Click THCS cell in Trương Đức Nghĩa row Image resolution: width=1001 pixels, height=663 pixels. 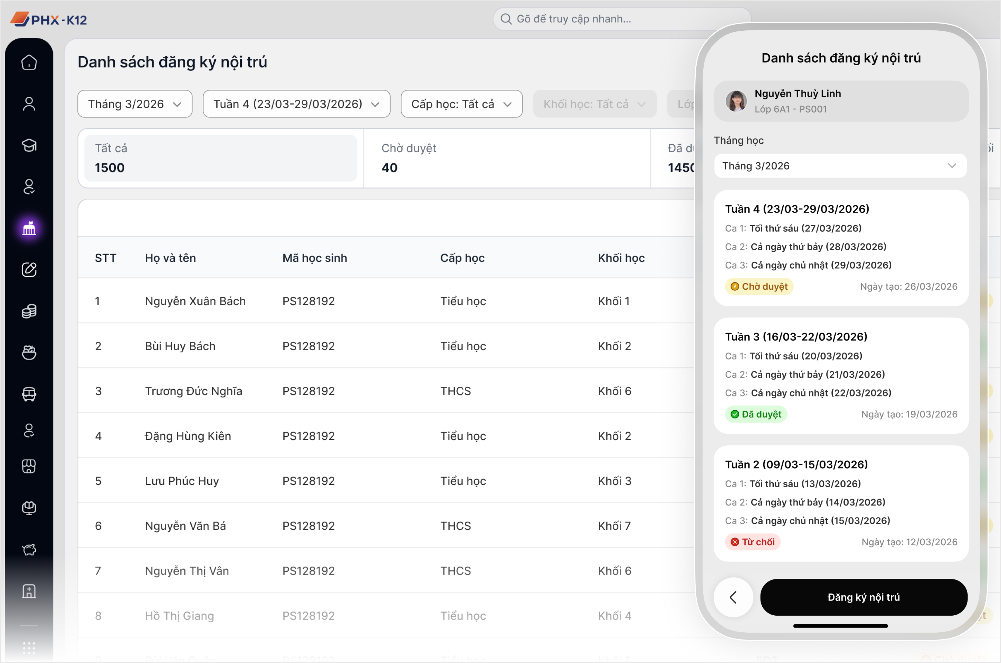[x=456, y=391]
